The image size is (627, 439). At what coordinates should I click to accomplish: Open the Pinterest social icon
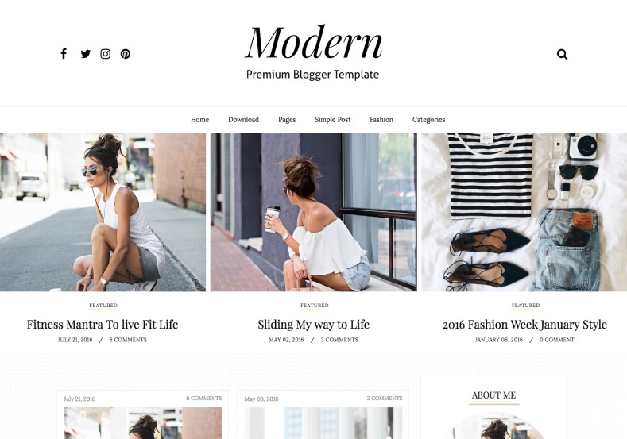[125, 54]
